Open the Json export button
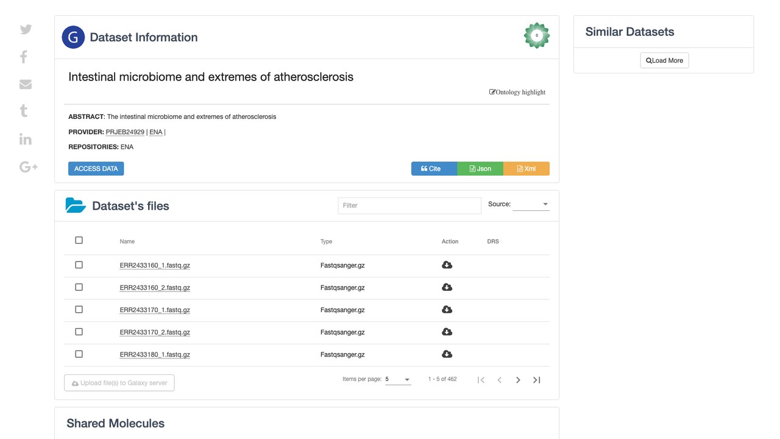Image resolution: width=780 pixels, height=439 pixels. 480,169
